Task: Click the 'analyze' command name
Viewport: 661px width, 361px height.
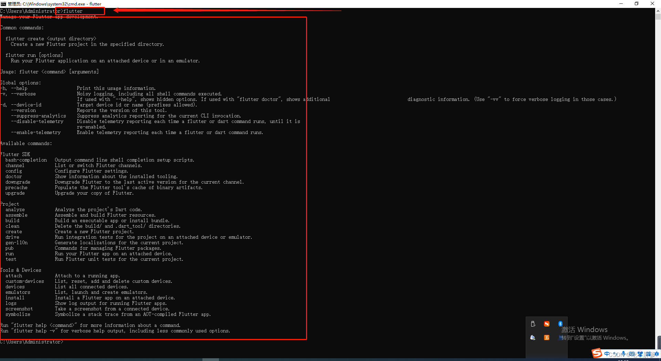Action: tap(15, 209)
